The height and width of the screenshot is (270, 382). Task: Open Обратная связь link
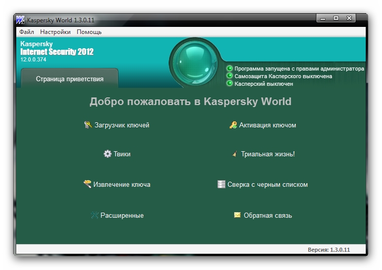(x=268, y=215)
